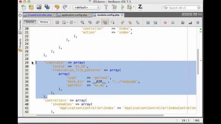Click the Back navigation document icon
The width and height of the screenshot is (221, 124).
coord(64,22)
